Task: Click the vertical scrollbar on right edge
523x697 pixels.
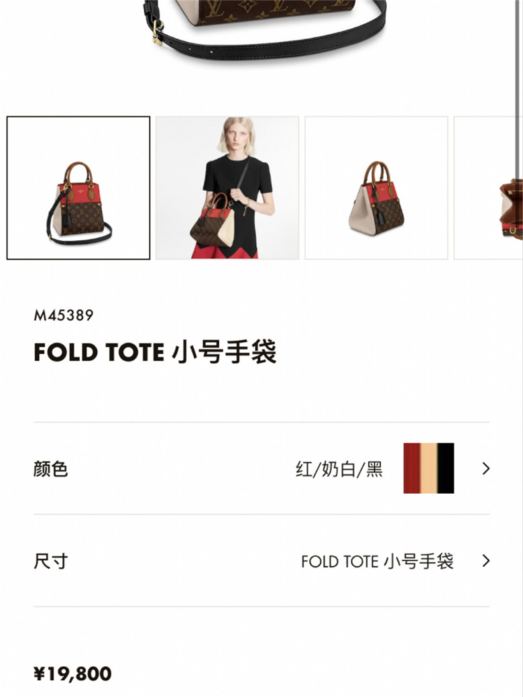Action: tap(518, 89)
